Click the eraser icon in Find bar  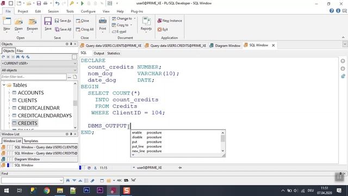[x=92, y=180]
